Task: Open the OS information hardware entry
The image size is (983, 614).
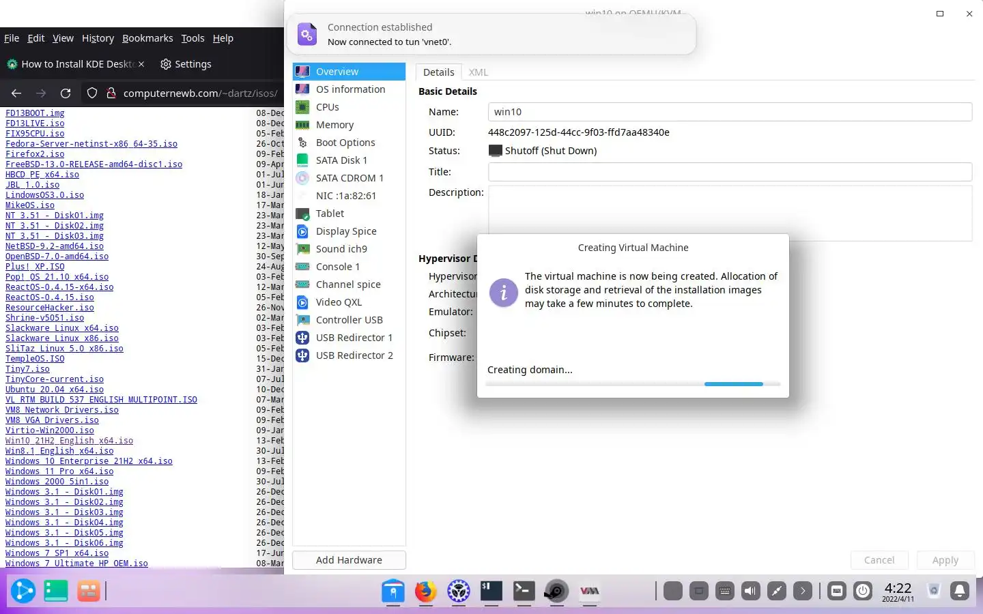Action: [x=349, y=89]
